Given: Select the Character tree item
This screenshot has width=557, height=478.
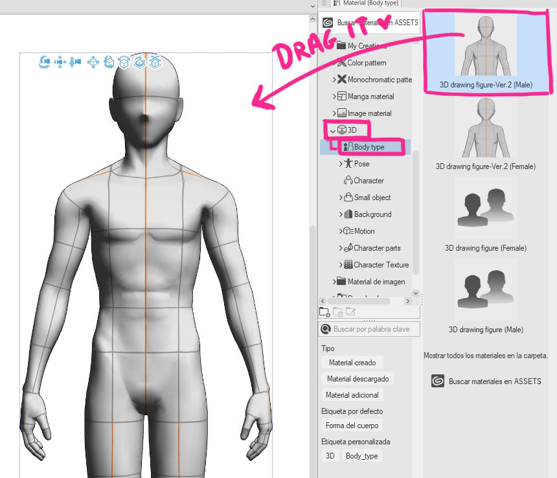Looking at the screenshot, I should 364,181.
